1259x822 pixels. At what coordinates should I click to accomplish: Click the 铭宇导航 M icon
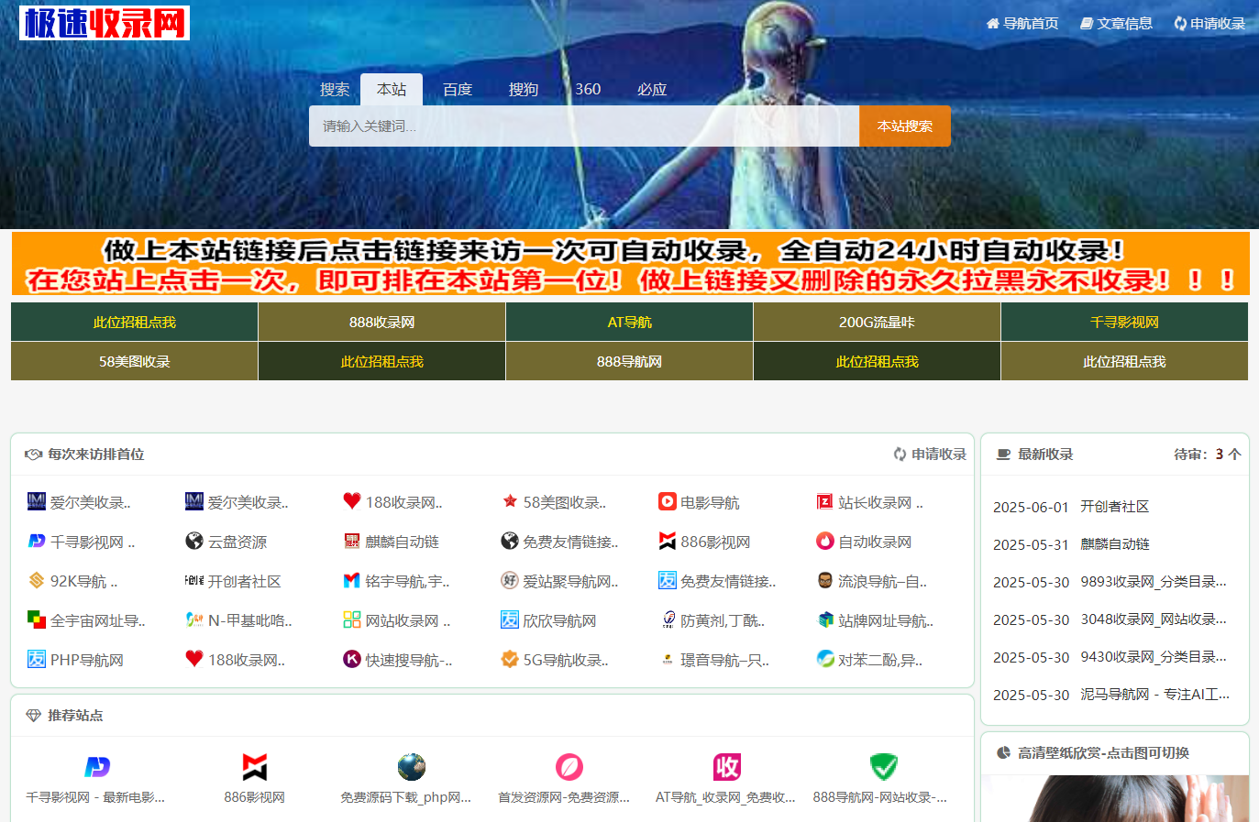[352, 580]
